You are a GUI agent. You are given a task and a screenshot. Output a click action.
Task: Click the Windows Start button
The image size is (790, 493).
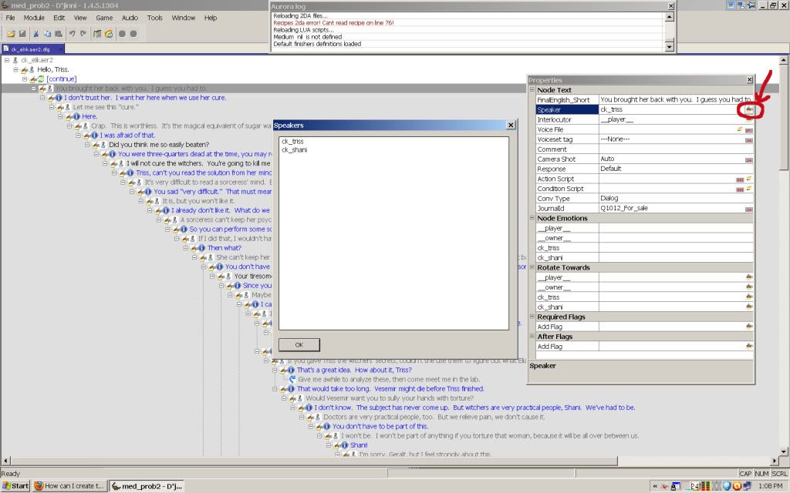[15, 486]
